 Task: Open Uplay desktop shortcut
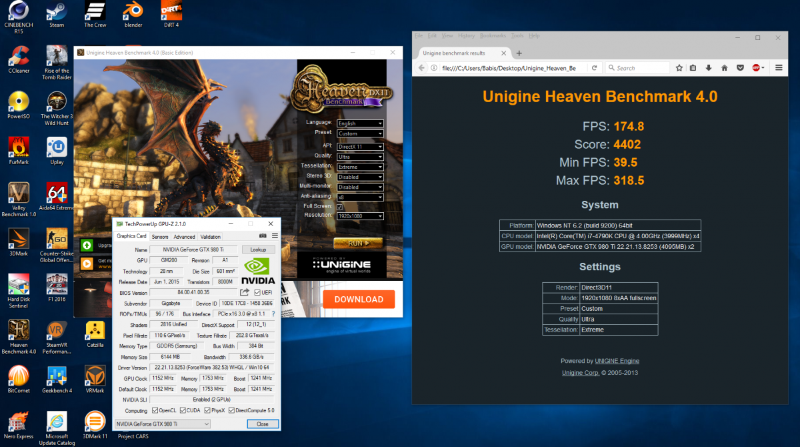(x=57, y=151)
